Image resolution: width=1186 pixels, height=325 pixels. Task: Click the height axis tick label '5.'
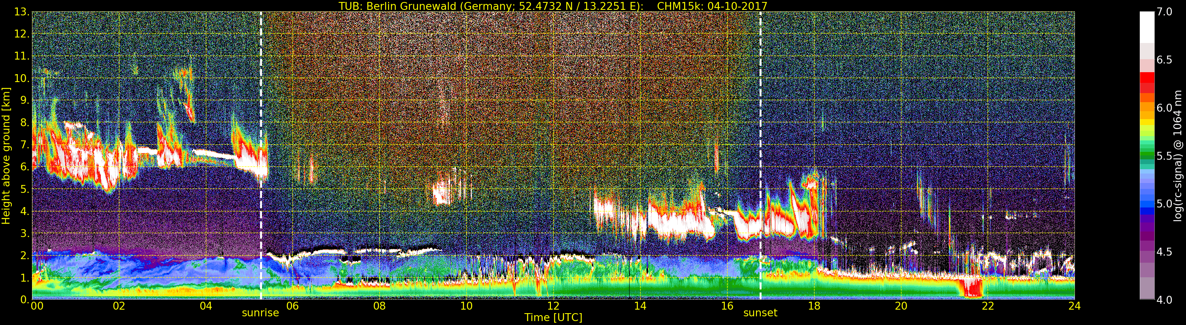click(x=25, y=189)
